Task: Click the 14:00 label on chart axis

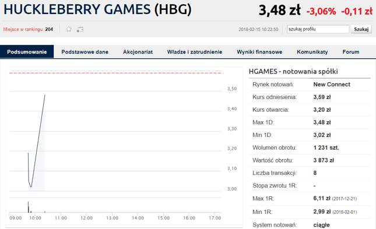Action: [138, 218]
